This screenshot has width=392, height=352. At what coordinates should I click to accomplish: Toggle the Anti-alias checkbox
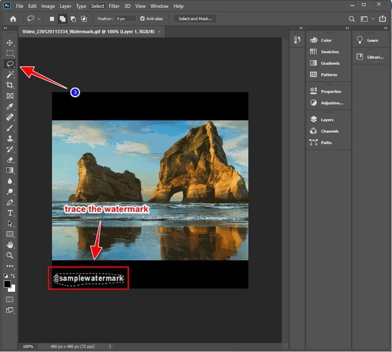pyautogui.click(x=142, y=18)
